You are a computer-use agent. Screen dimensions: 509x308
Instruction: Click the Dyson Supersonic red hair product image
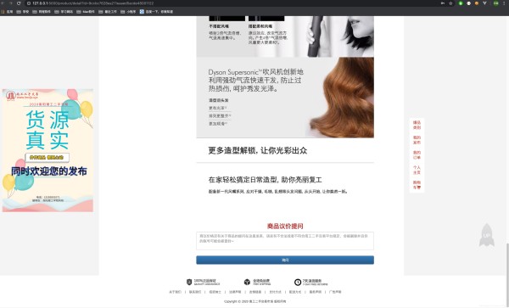tap(285, 98)
